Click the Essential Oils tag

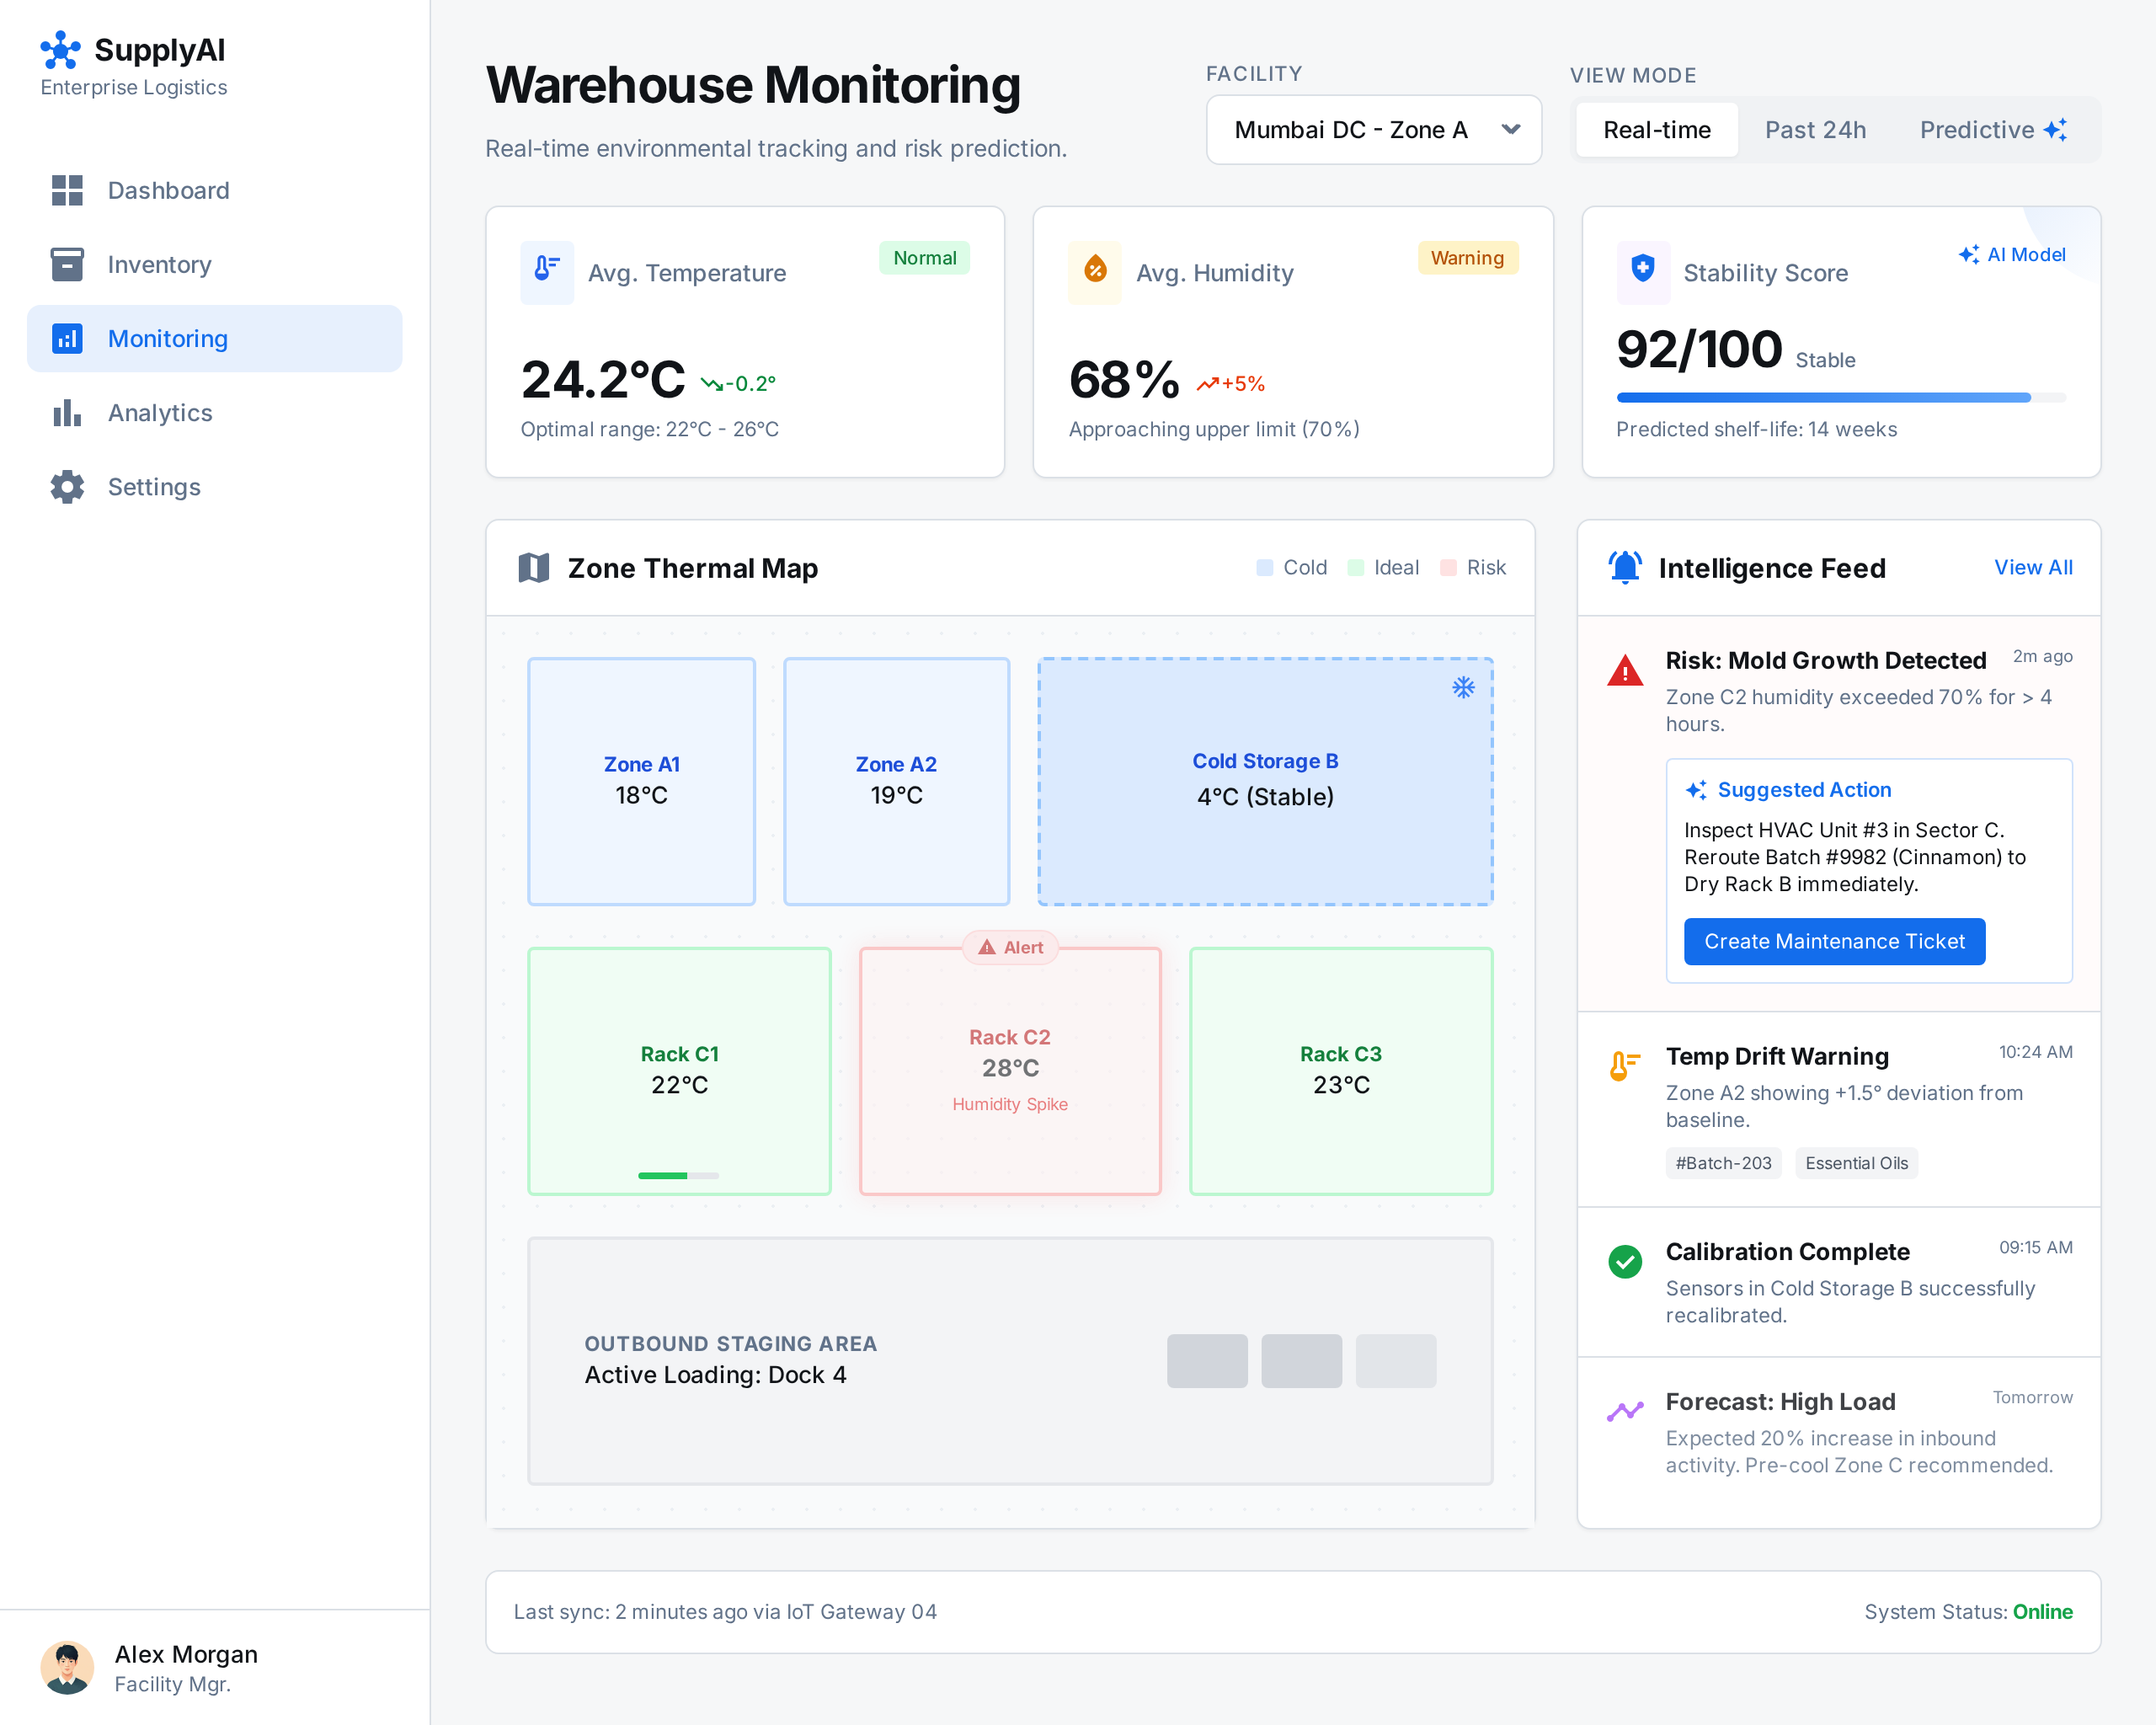coord(1856,1163)
